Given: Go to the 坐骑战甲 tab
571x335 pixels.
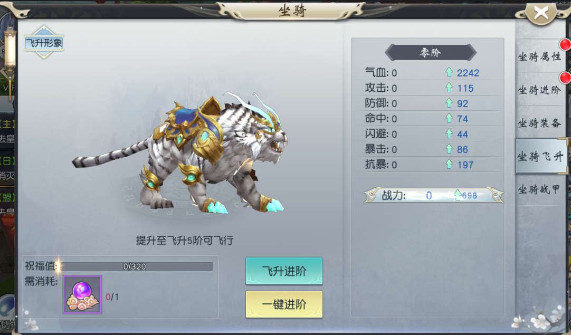Looking at the screenshot, I should 539,189.
